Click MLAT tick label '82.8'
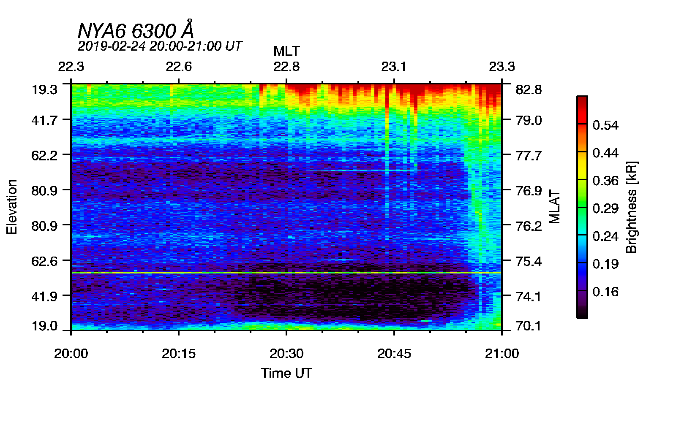Screen dimensions: 676x422 529,89
